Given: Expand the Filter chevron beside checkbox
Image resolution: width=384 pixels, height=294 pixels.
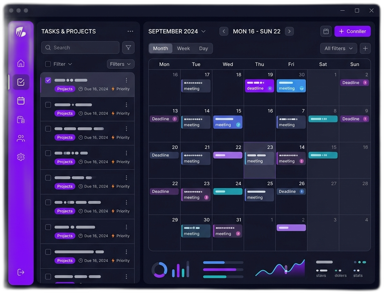Looking at the screenshot, I should tap(70, 64).
